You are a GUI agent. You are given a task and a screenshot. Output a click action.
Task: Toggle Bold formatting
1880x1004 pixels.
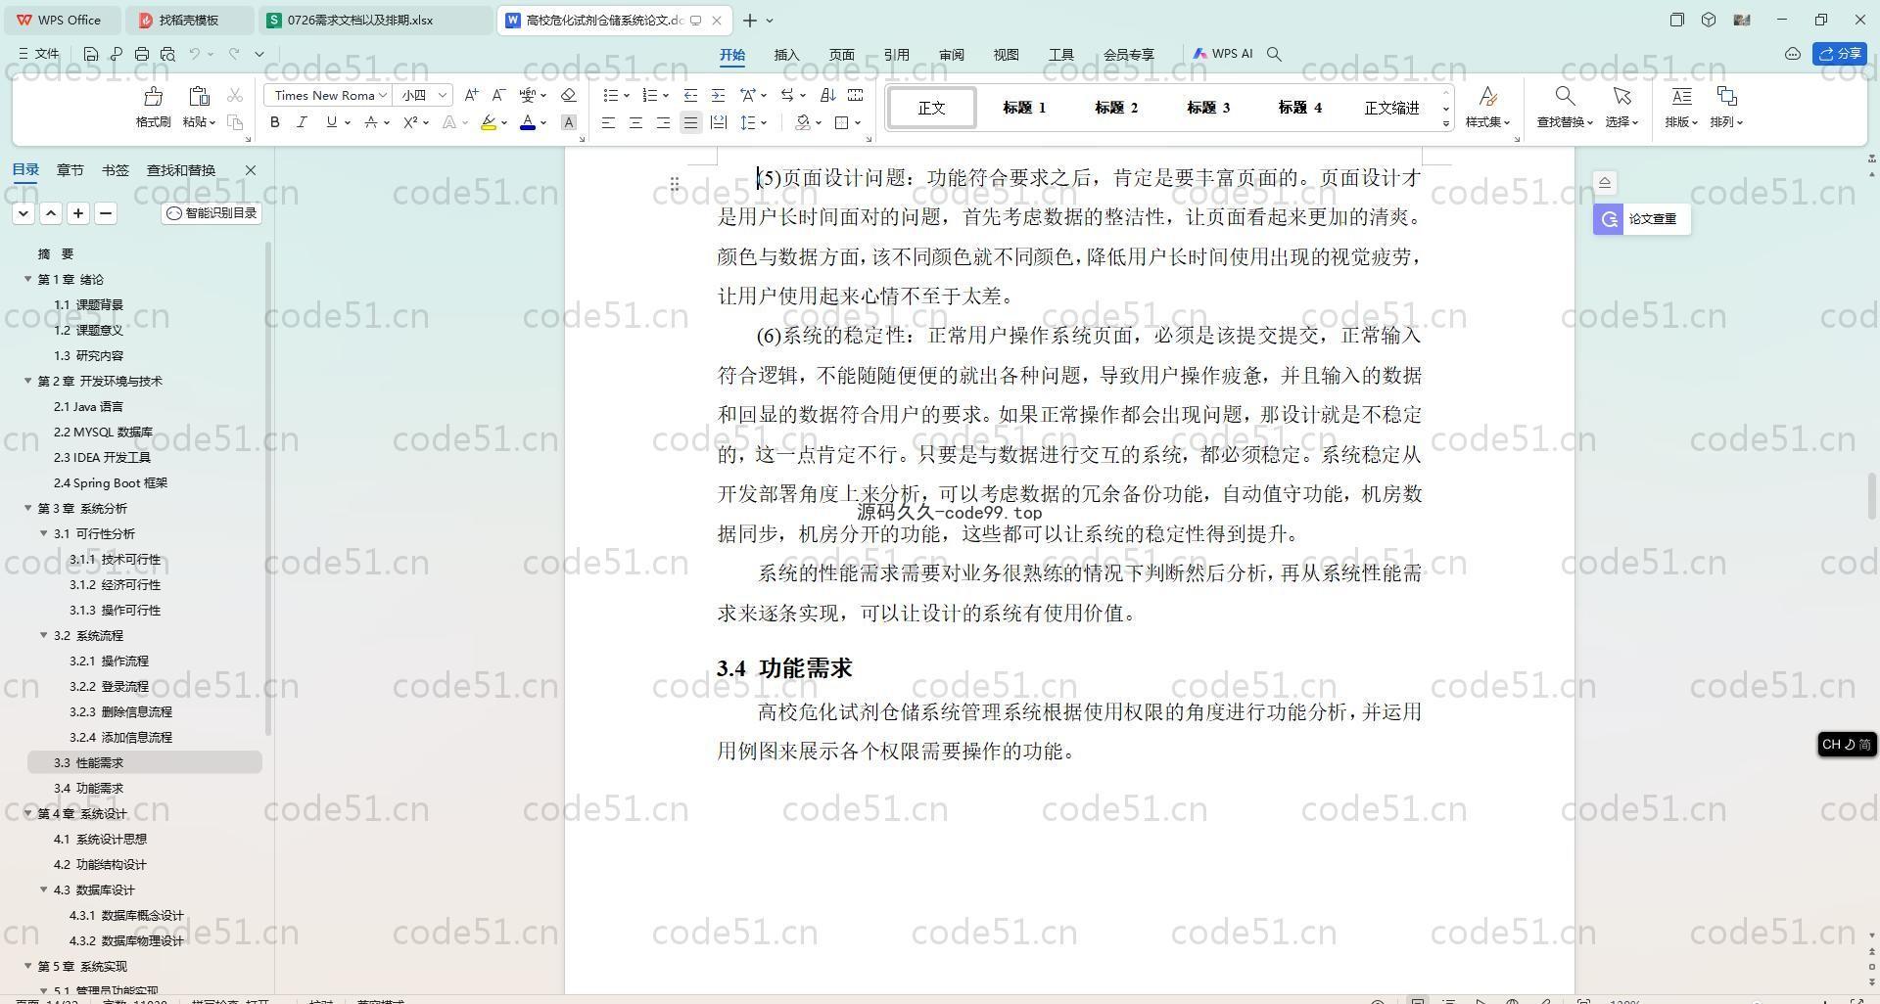coord(275,122)
